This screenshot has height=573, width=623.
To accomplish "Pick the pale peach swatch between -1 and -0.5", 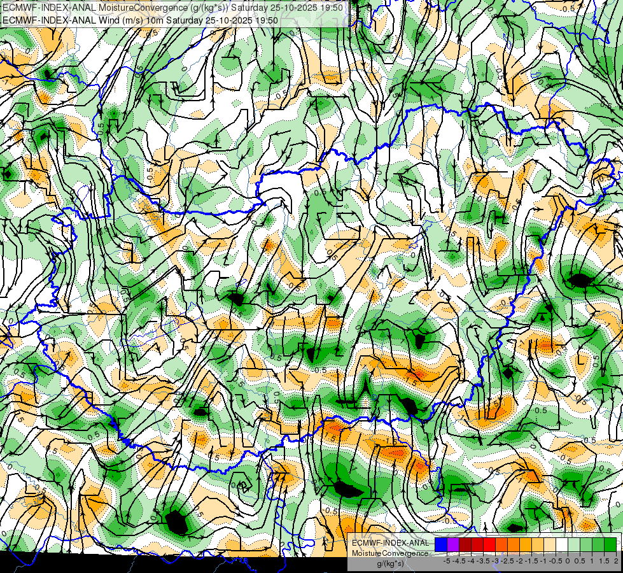I will pos(550,544).
